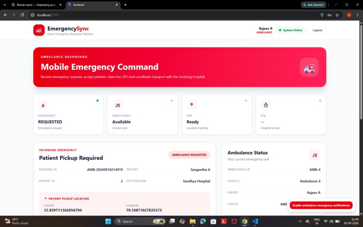The height and width of the screenshot is (227, 363).
Task: Expand the tab search dropdown arrow
Action: point(5,5)
